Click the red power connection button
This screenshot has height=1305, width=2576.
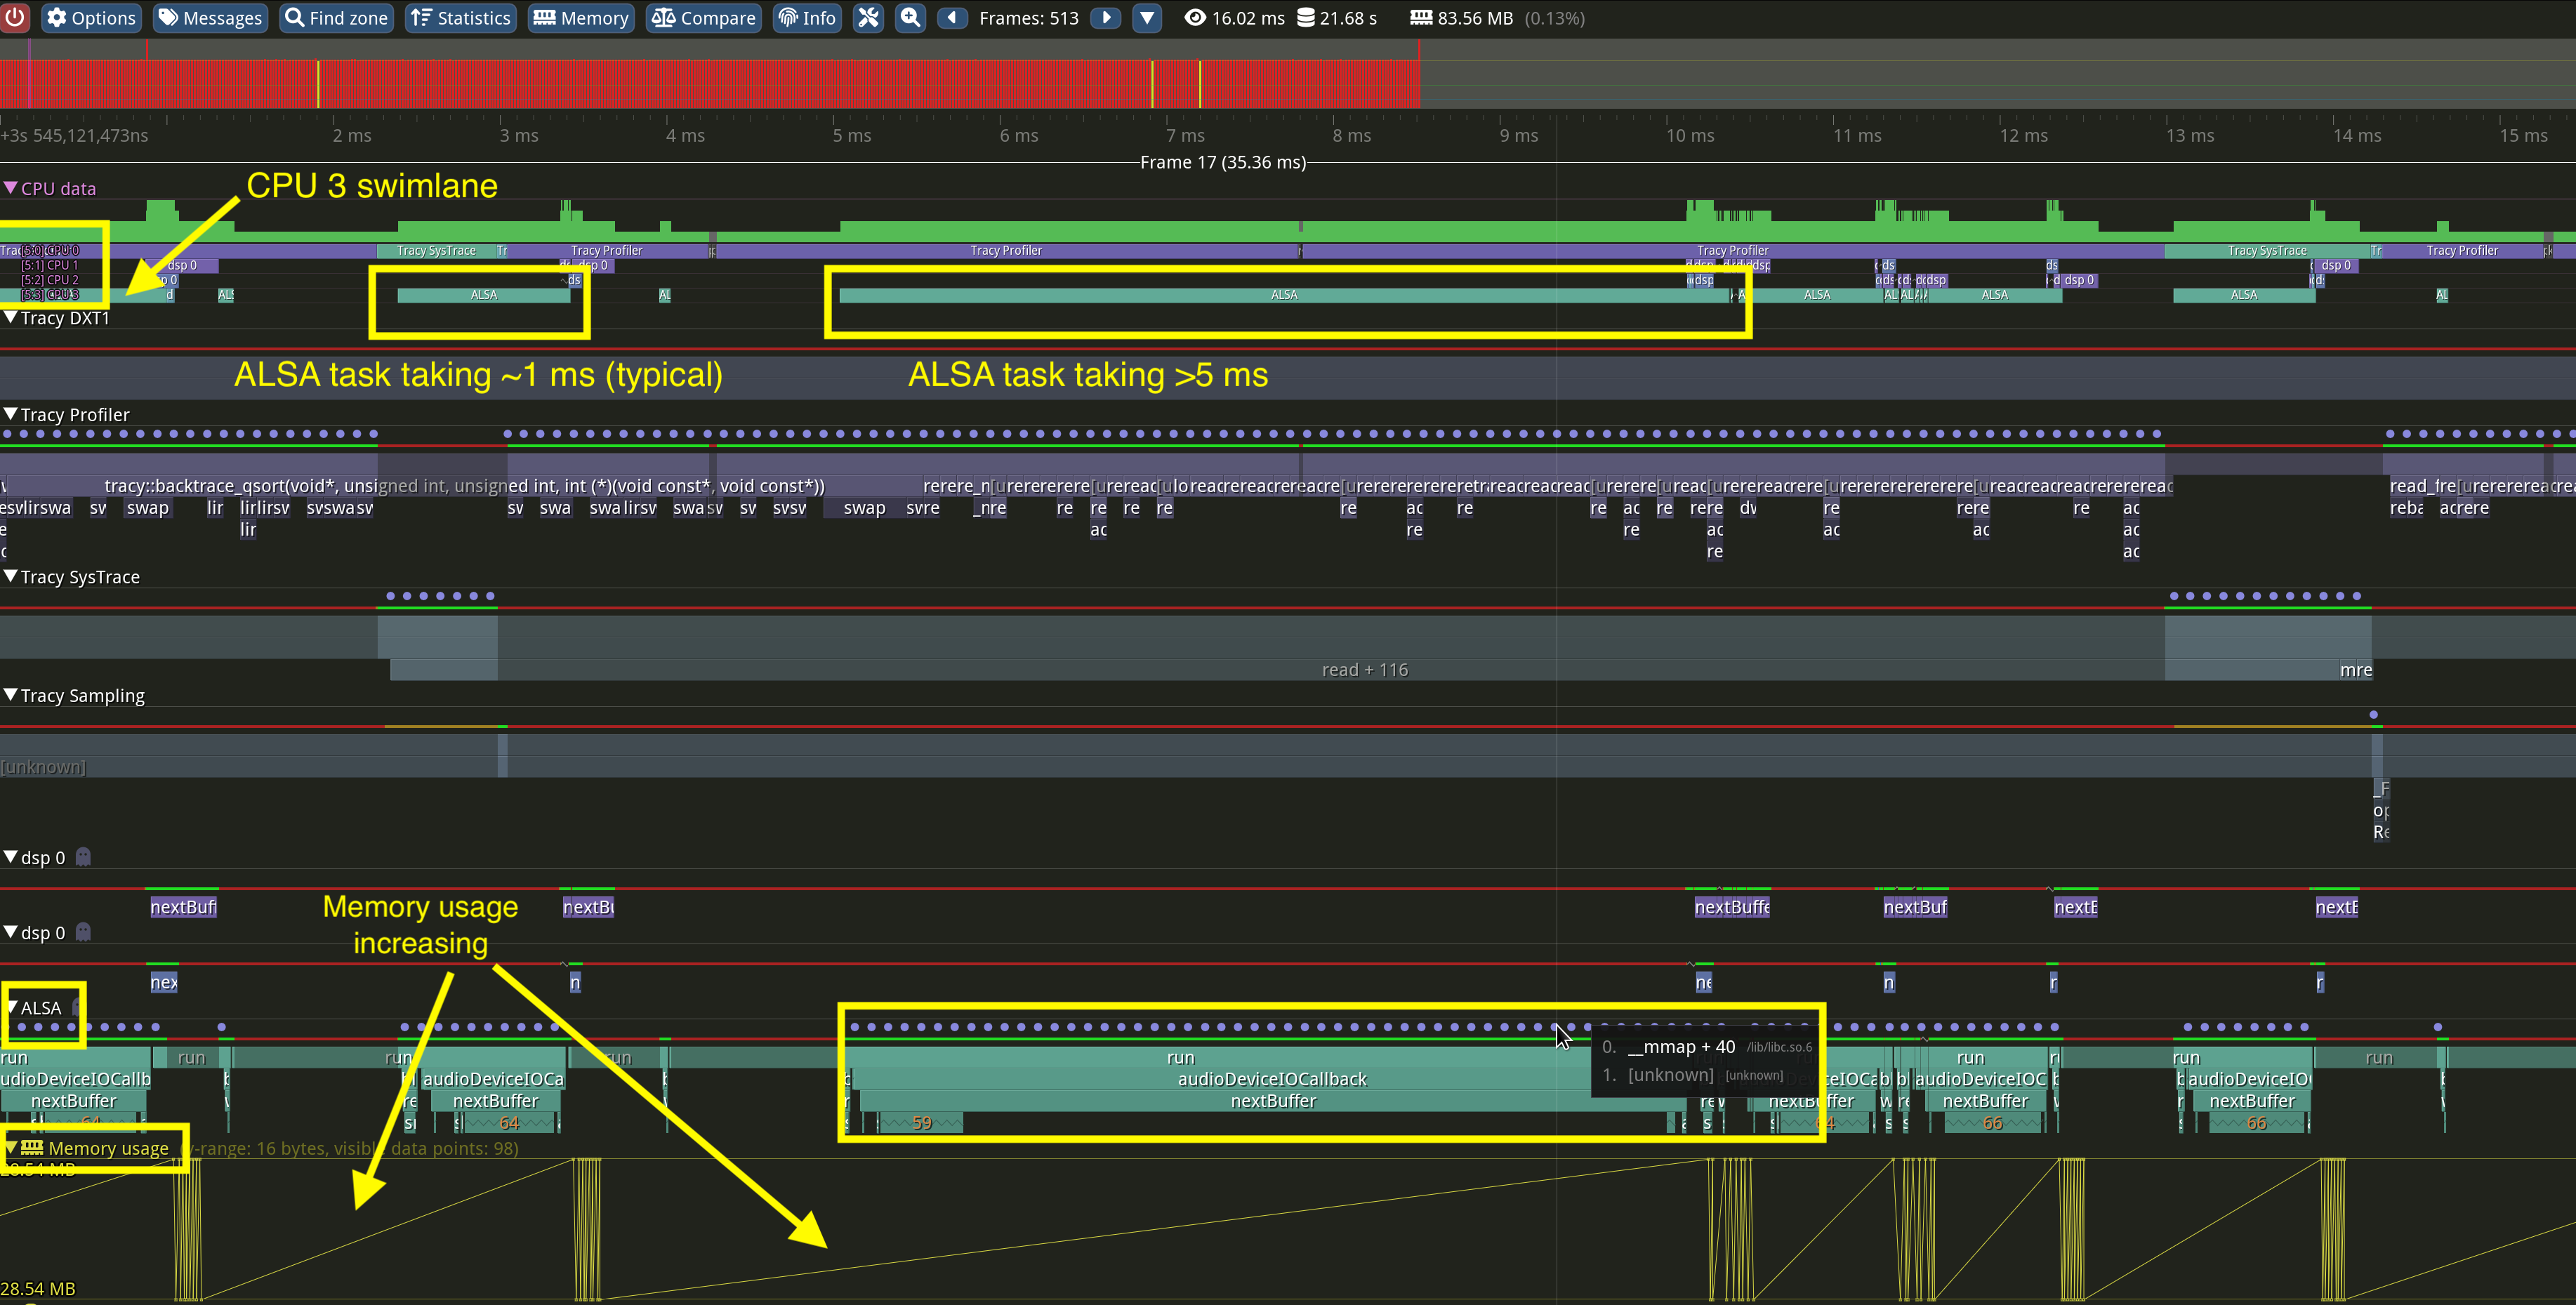pos(15,18)
